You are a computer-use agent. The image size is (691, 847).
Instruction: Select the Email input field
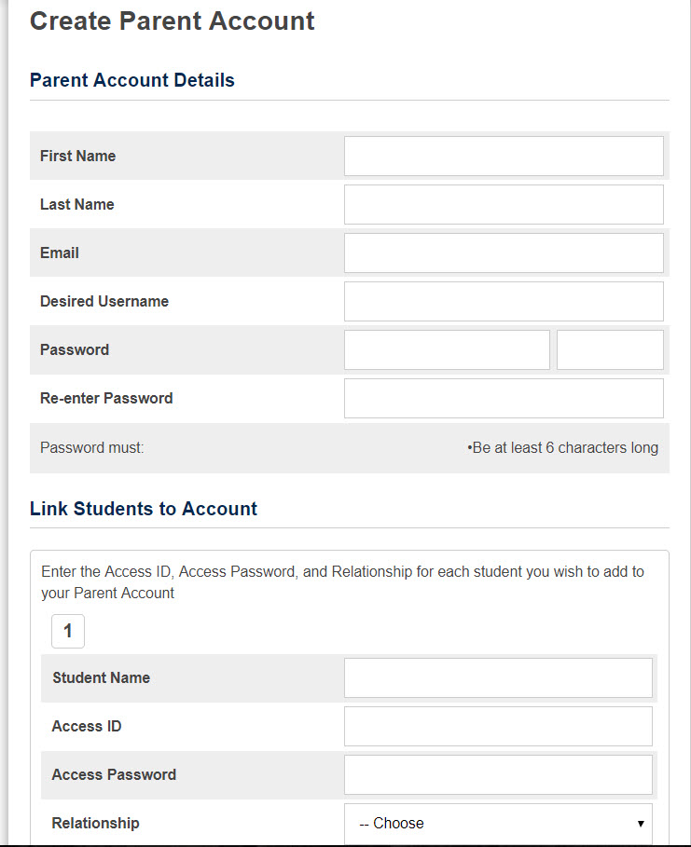point(504,253)
